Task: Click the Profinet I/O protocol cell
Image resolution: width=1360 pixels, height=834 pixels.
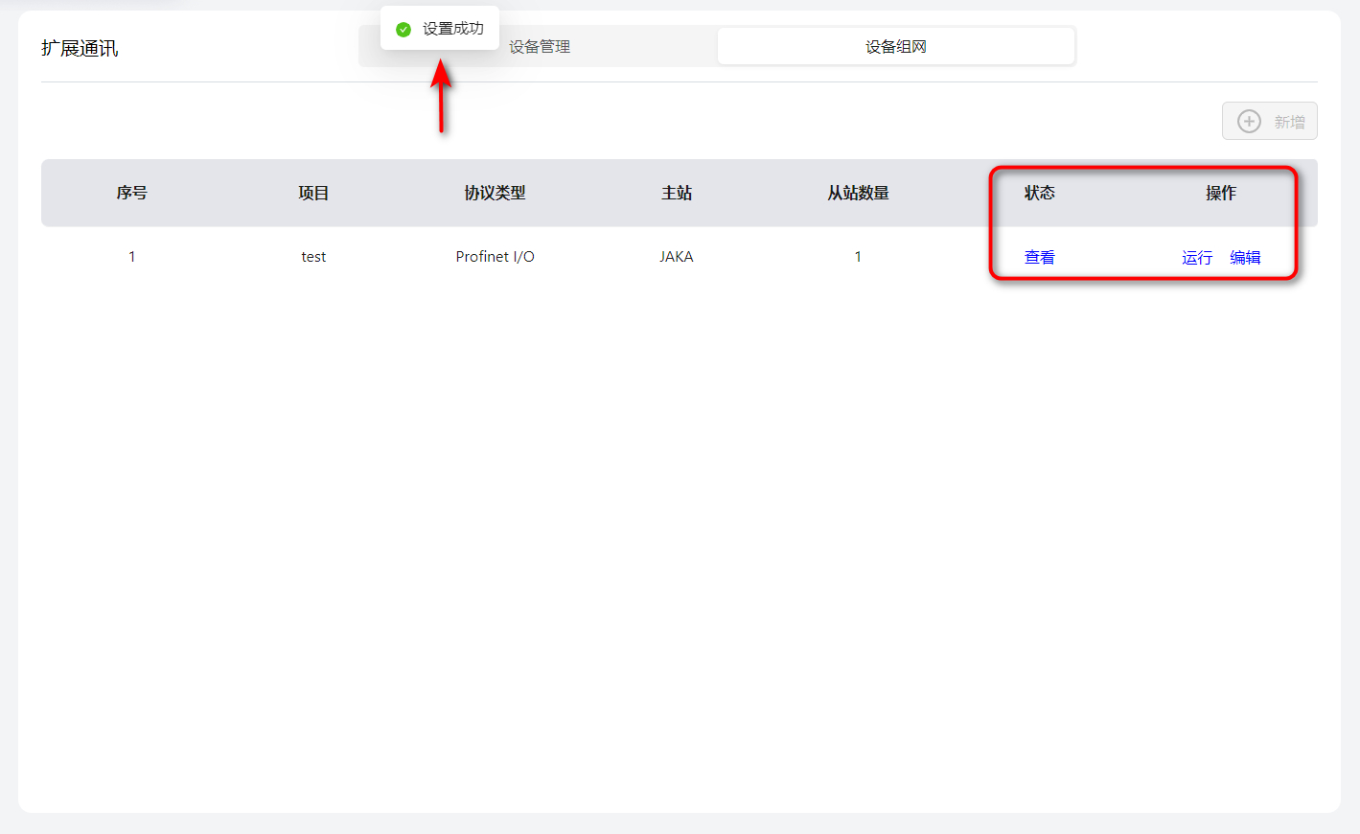Action: (495, 257)
